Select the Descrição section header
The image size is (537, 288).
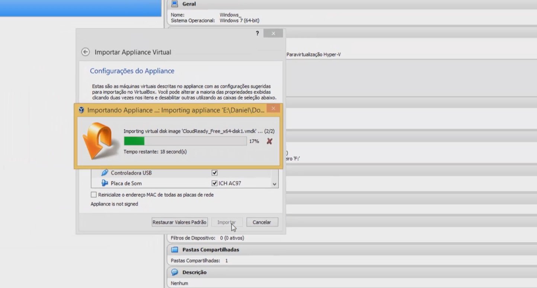pos(352,272)
